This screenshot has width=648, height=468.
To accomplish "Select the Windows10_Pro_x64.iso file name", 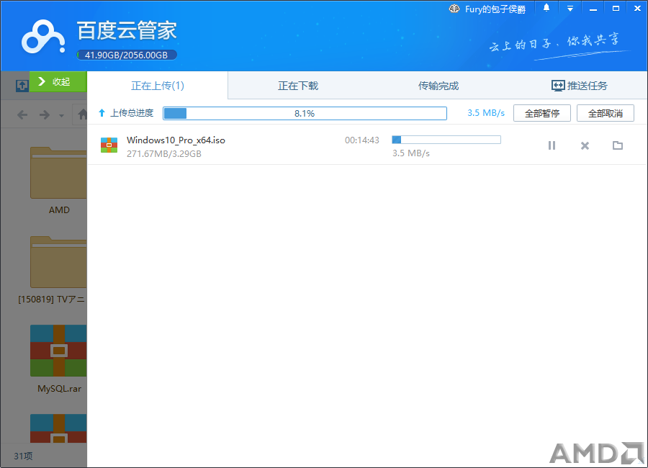I will [176, 140].
